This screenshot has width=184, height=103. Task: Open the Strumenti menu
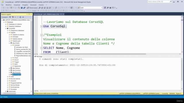coord(33,5)
